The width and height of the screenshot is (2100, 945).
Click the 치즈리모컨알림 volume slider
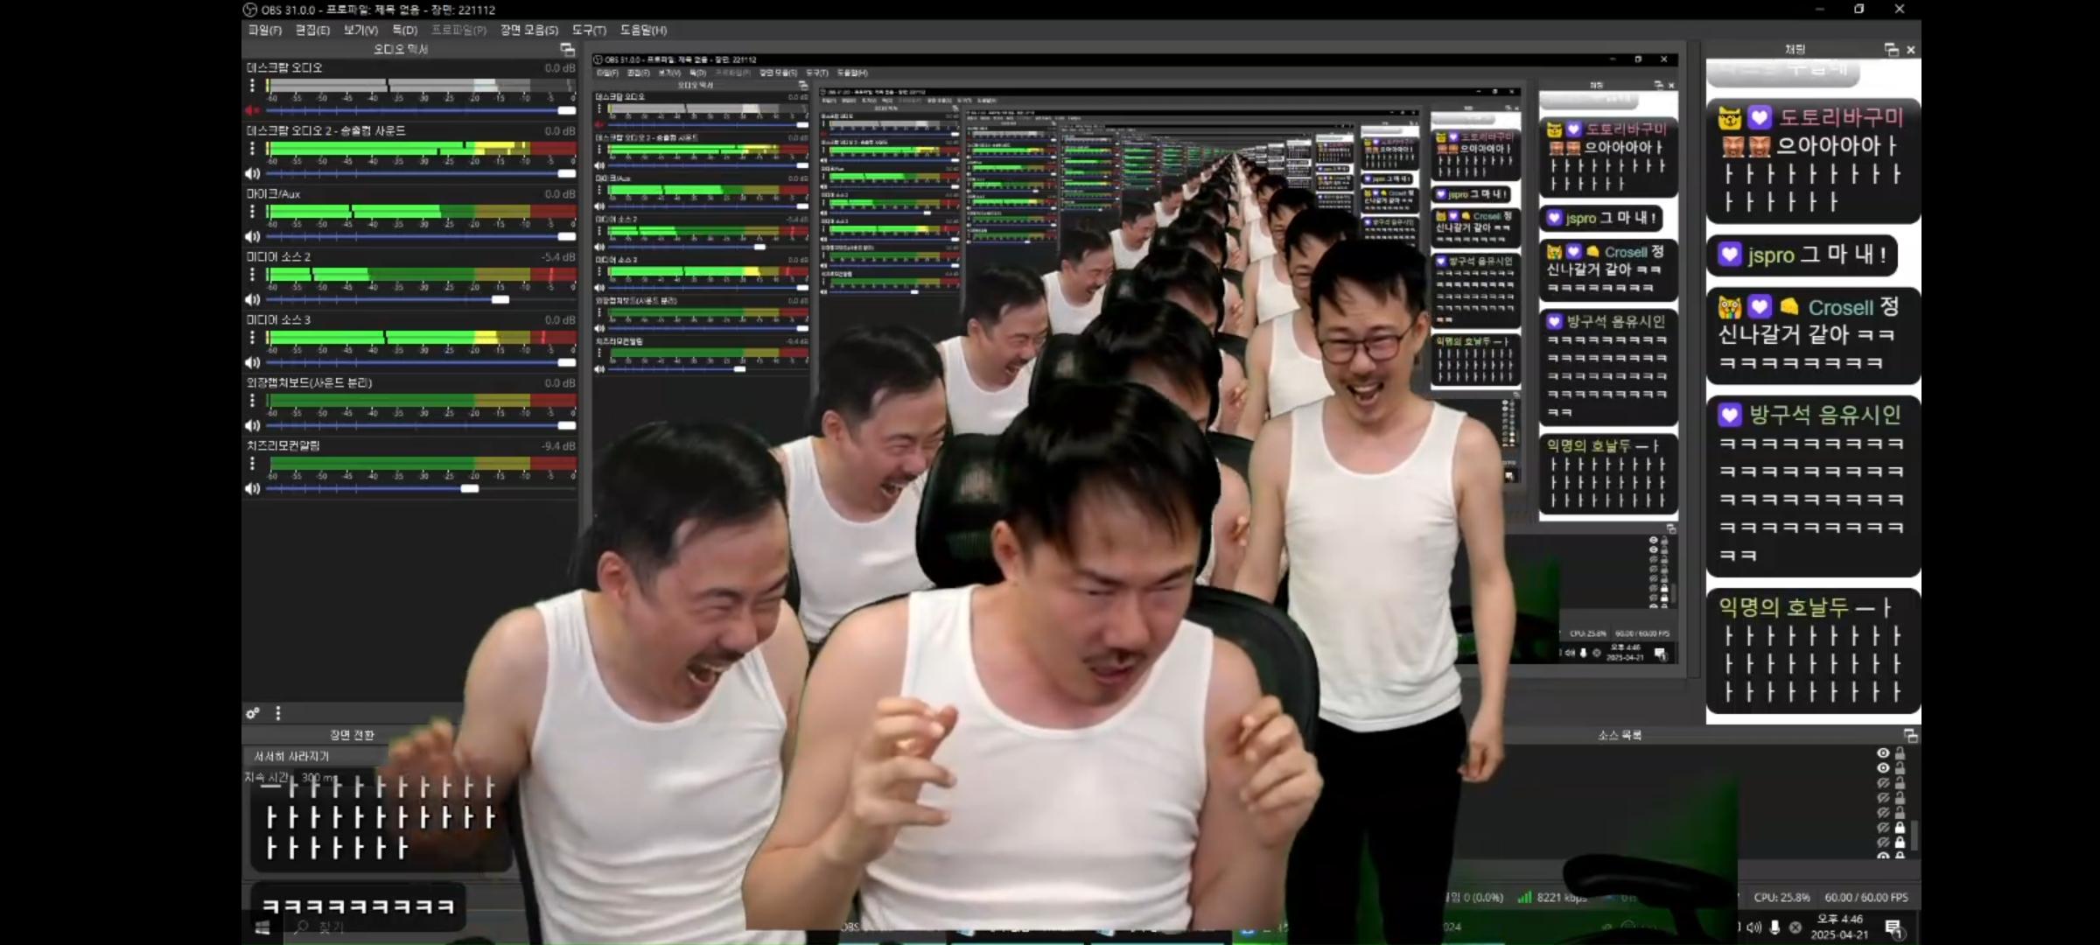coord(421,488)
